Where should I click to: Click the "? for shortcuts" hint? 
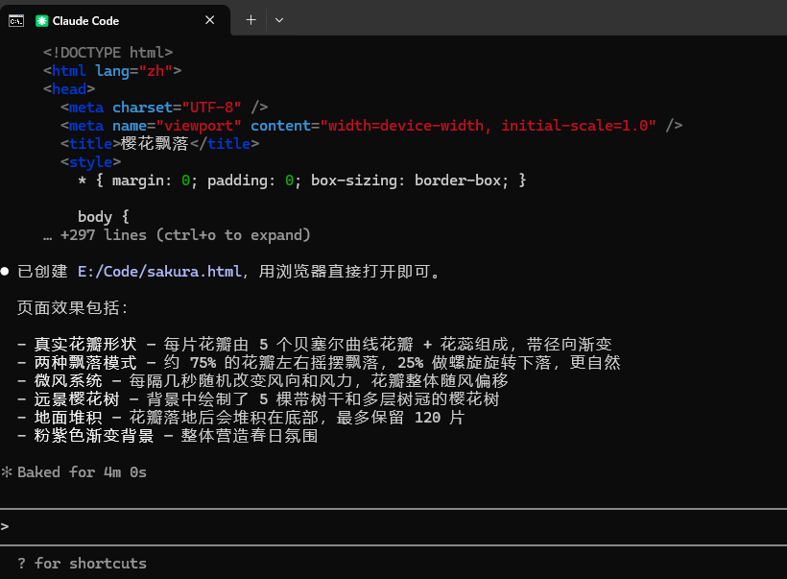pyautogui.click(x=83, y=563)
